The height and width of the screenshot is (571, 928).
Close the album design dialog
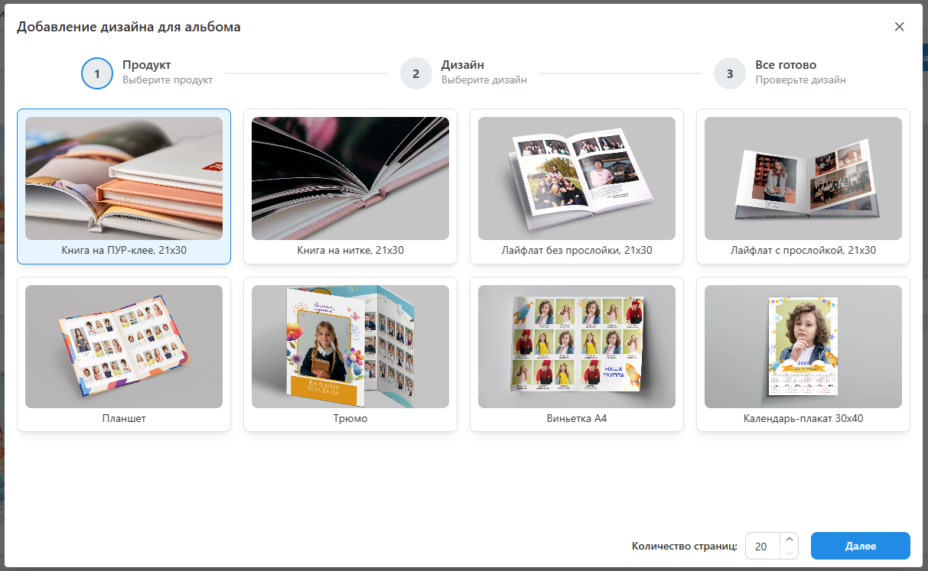899,27
